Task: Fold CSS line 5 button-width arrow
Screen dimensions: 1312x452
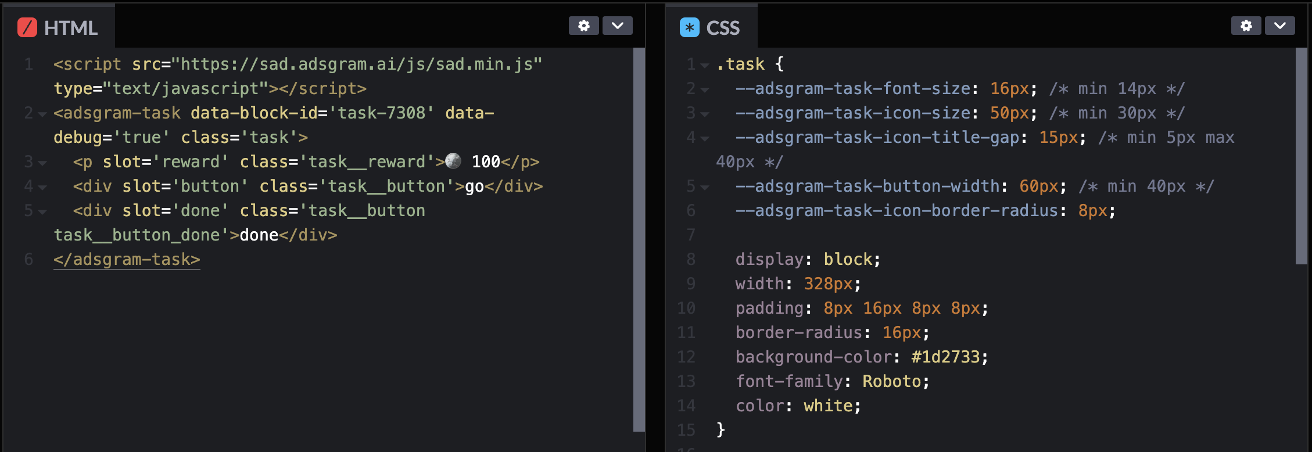Action: coord(704,188)
